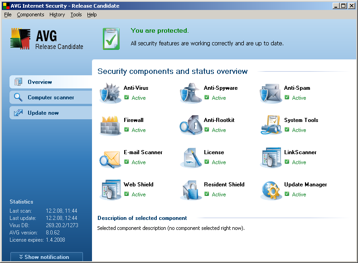This screenshot has height=263, width=358.
Task: Click Resident Shield green Active checkmark
Action: [x=207, y=194]
